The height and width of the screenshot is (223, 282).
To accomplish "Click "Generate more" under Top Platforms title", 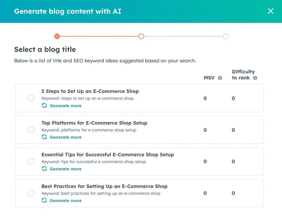I will tap(66, 137).
